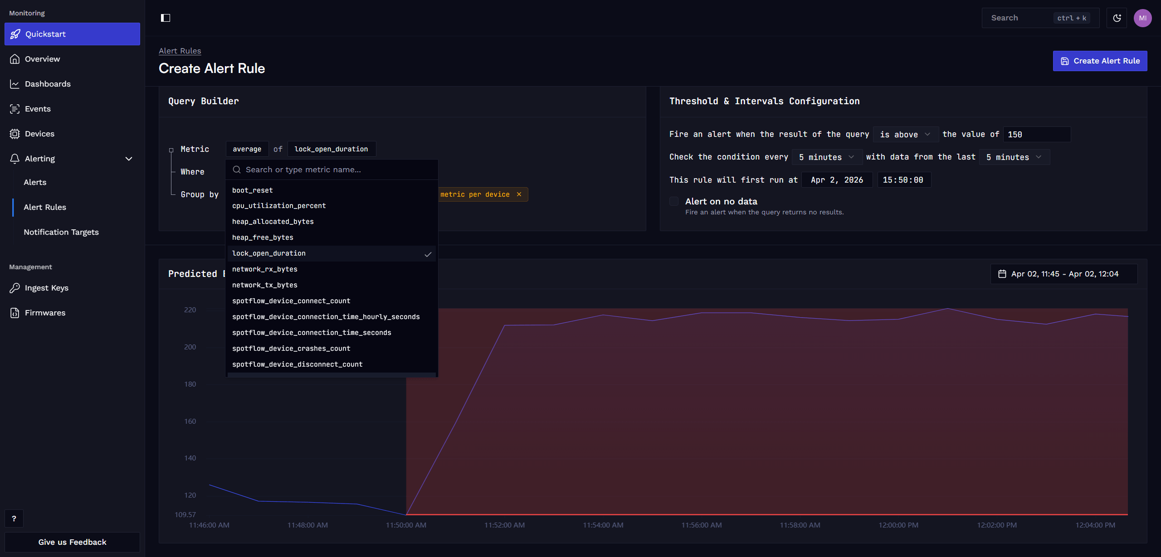Open Firmwares page from sidebar

(45, 313)
